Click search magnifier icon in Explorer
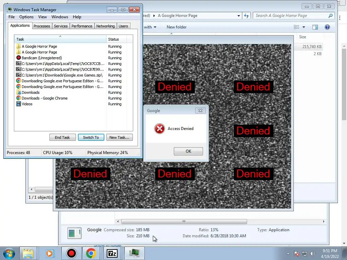347x260 pixels. pyautogui.click(x=330, y=16)
